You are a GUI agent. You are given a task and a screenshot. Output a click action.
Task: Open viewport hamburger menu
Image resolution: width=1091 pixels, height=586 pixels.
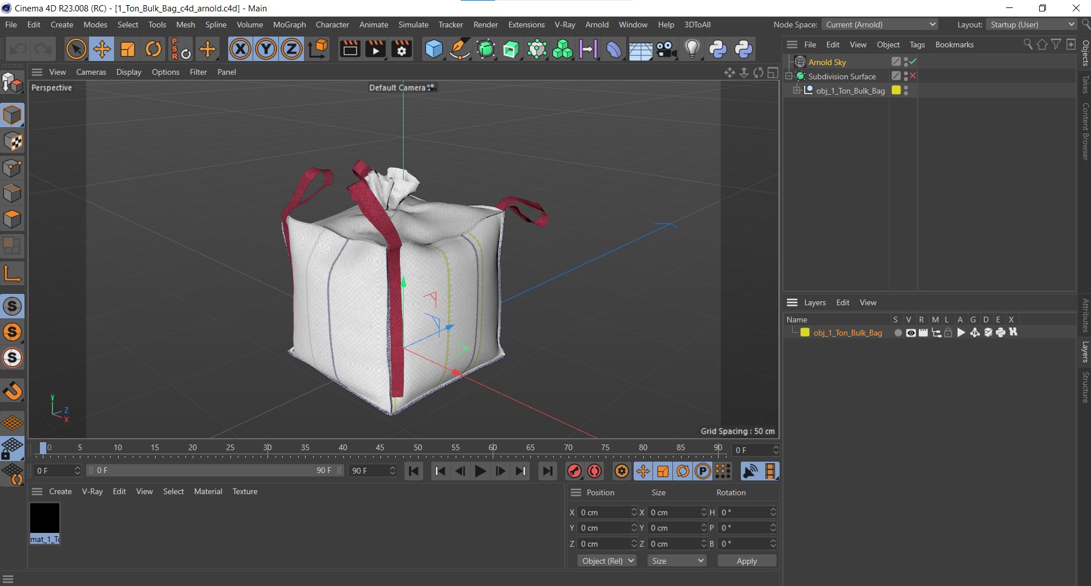pos(37,72)
